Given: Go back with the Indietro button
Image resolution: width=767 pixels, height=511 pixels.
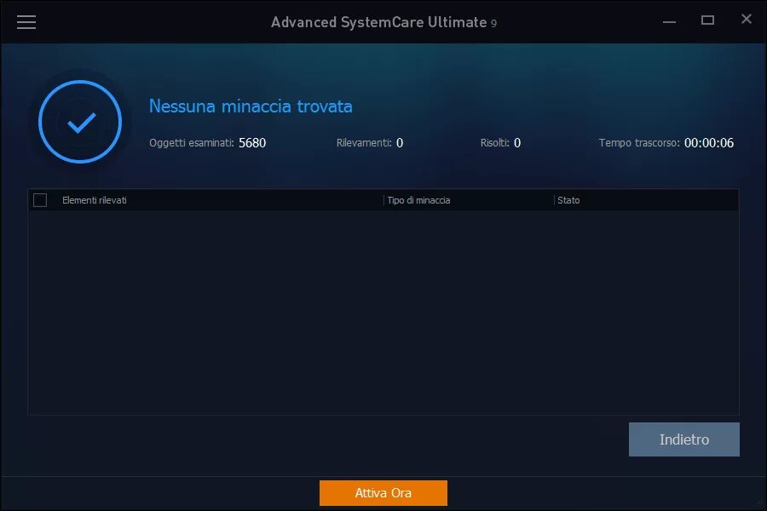Looking at the screenshot, I should 683,439.
